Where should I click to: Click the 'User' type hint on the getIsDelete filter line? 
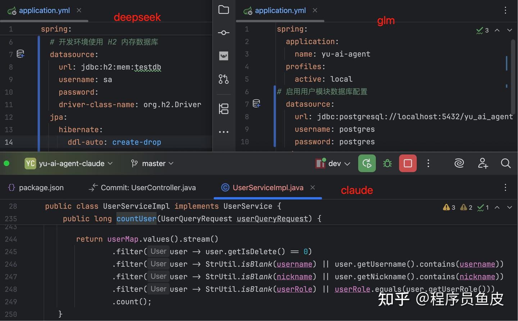pos(158,251)
